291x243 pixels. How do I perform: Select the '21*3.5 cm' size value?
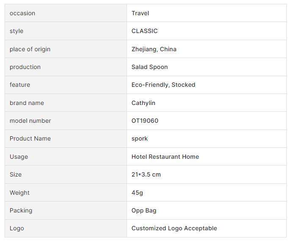coord(146,174)
